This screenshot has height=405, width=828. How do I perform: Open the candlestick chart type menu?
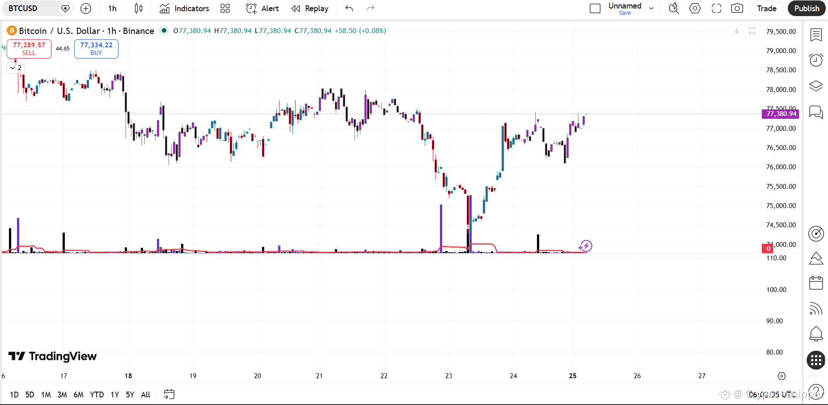[x=139, y=8]
